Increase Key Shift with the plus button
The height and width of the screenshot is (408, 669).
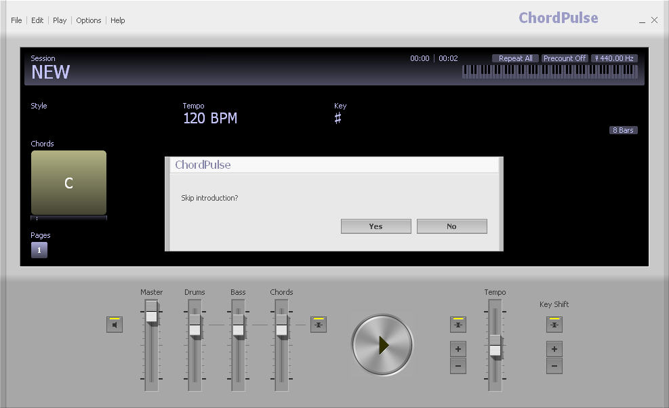coord(554,349)
